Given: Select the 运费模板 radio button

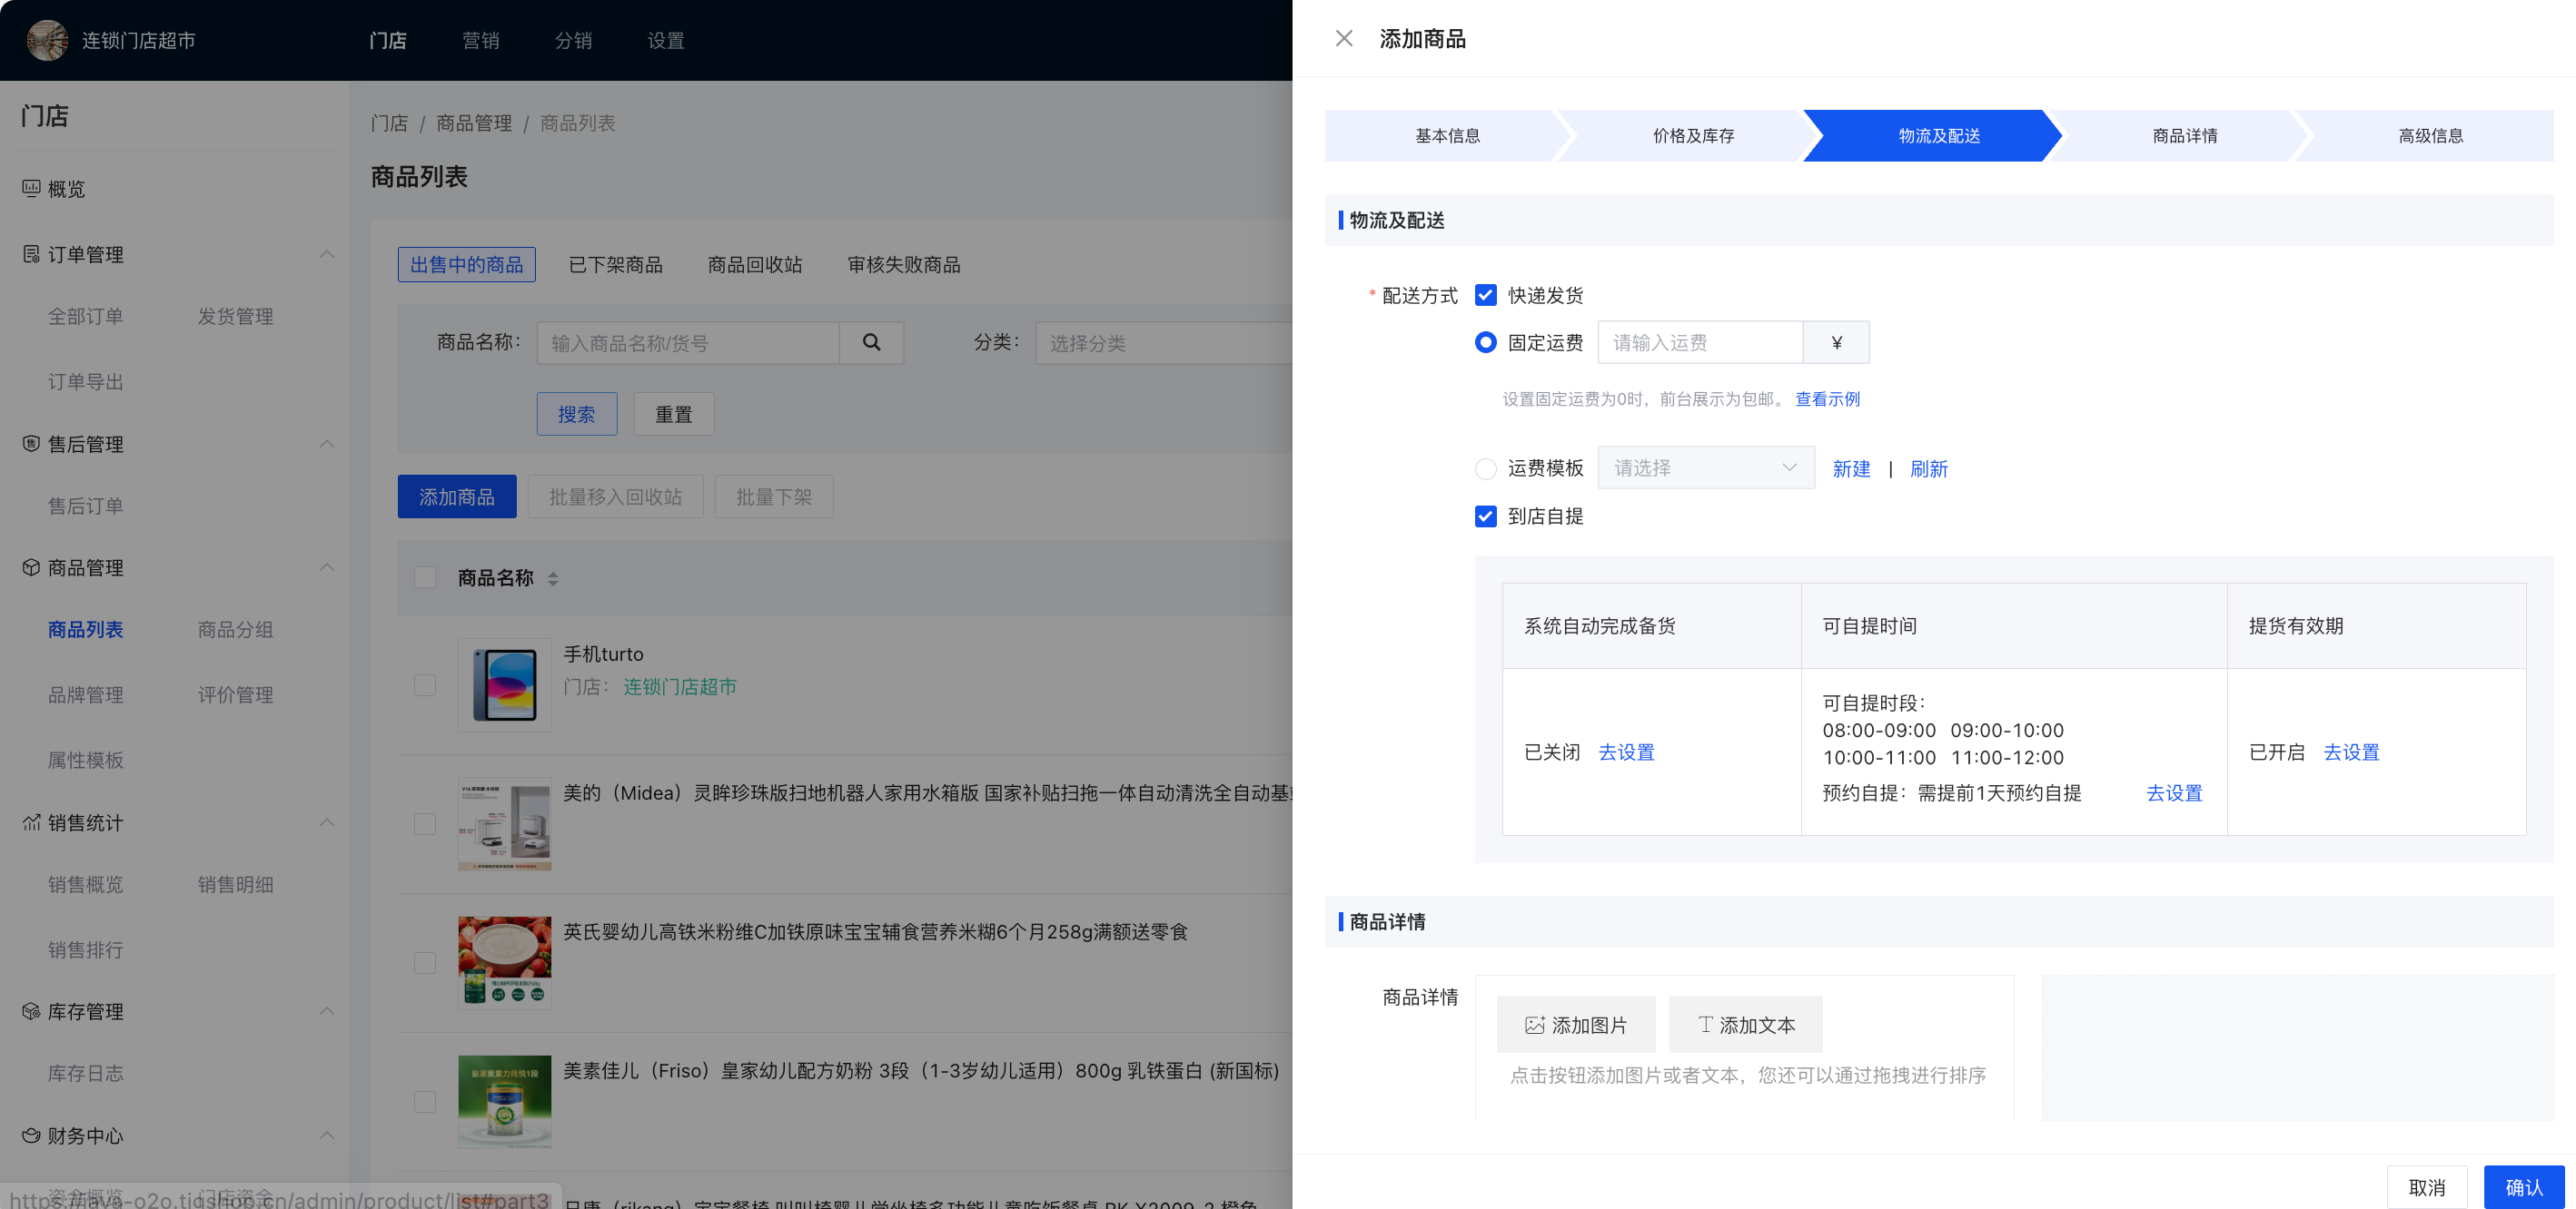Looking at the screenshot, I should [1485, 468].
